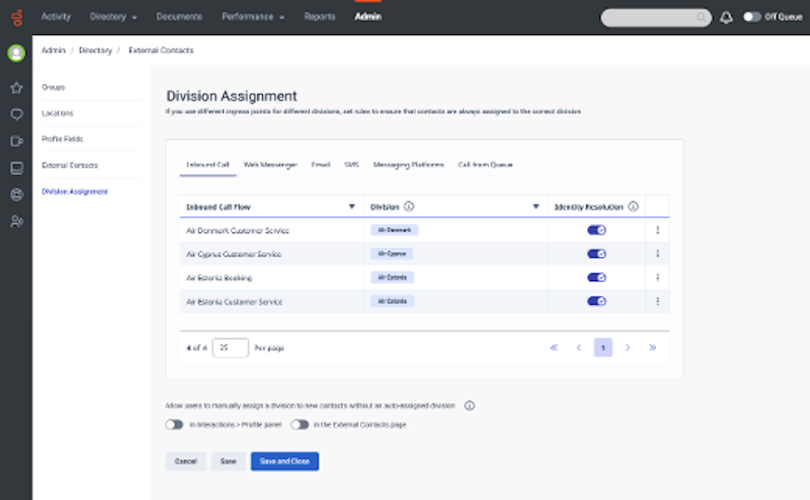Go to the last page of results
The image size is (810, 500).
(x=653, y=348)
